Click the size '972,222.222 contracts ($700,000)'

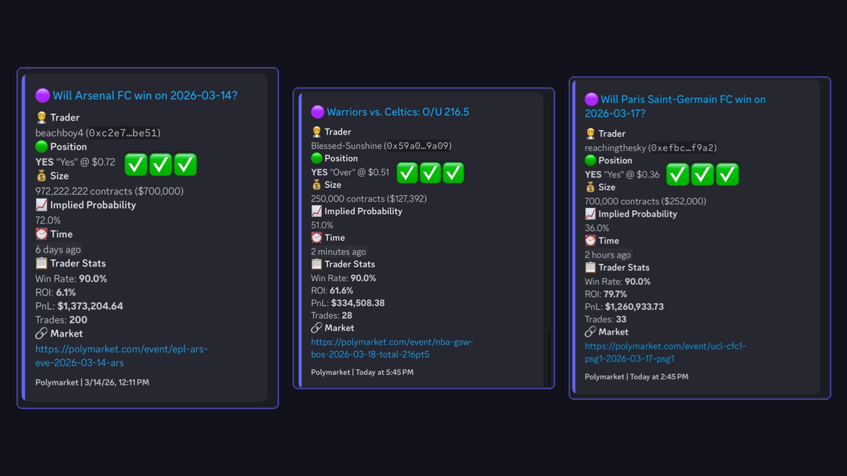(x=110, y=191)
